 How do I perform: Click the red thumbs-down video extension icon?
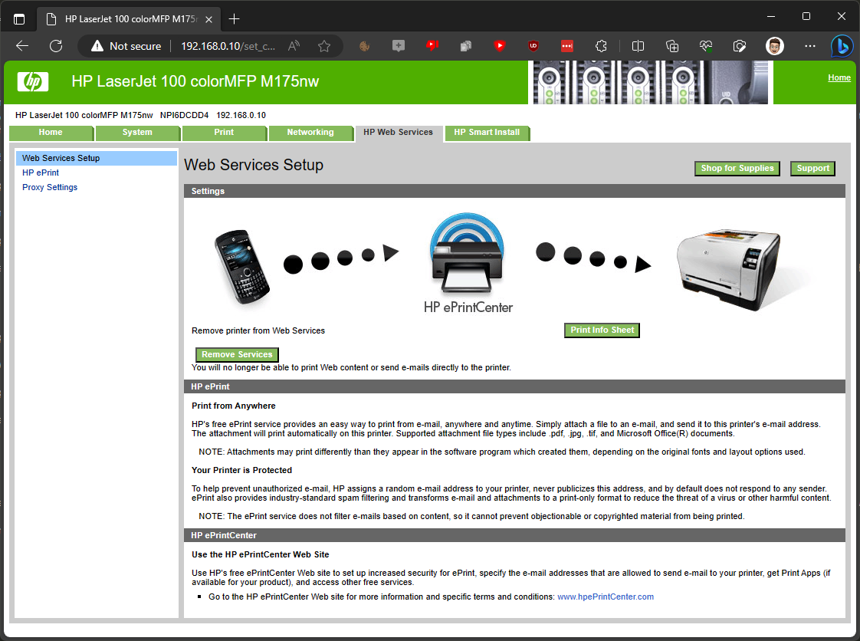pyautogui.click(x=432, y=46)
